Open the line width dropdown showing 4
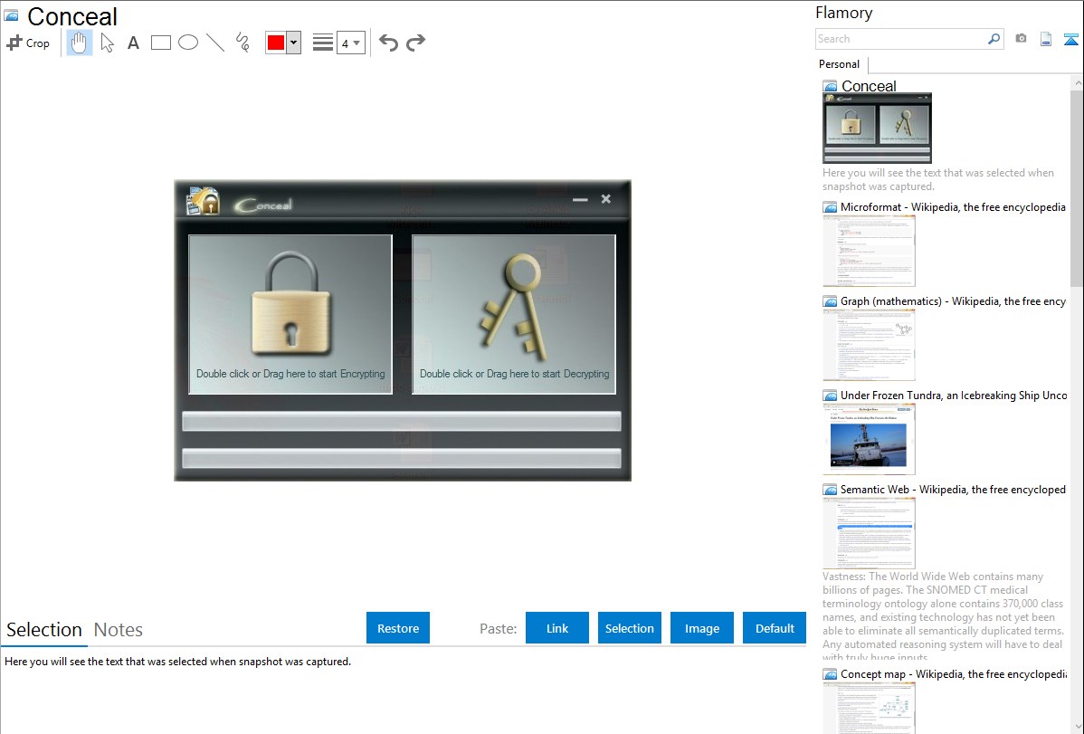1084x734 pixels. (351, 43)
